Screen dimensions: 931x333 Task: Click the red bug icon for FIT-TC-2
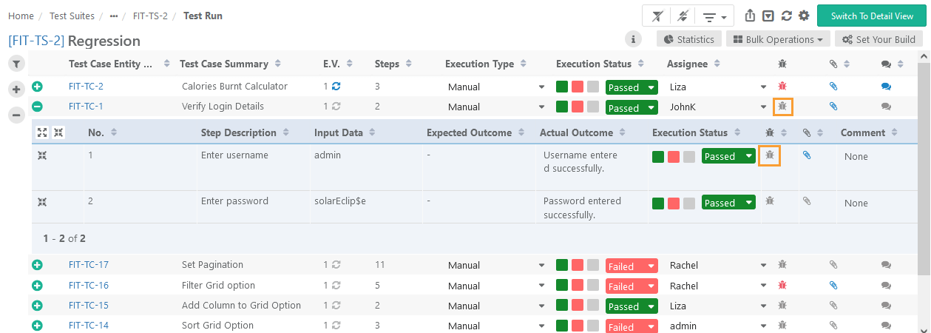(x=782, y=87)
